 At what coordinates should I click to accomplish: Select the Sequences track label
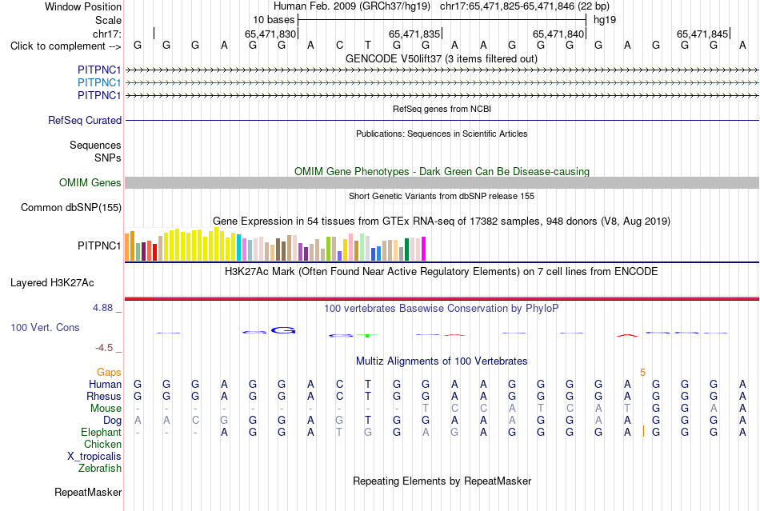tap(95, 146)
